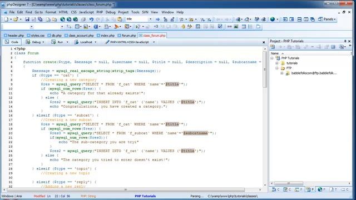Click the insert table icon
Viewport: 356px width, 200px height.
[x=244, y=27]
